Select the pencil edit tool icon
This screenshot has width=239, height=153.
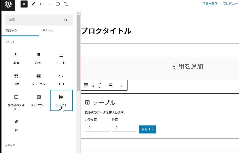click(x=33, y=4)
